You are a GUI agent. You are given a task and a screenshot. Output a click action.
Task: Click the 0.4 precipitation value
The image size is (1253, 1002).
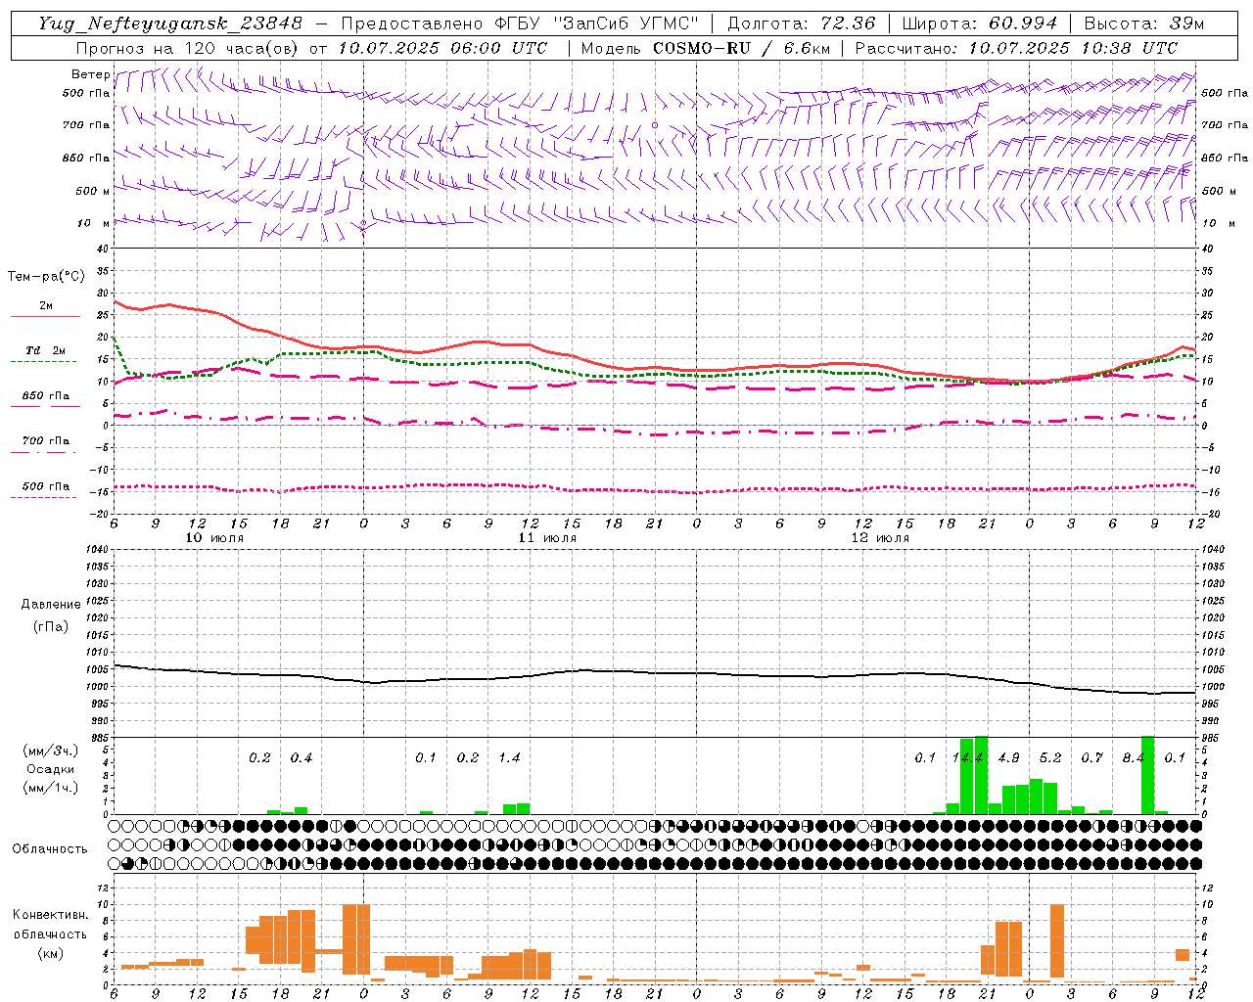tap(301, 758)
